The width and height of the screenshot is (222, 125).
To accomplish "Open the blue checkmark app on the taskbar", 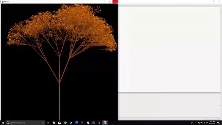I will point(71,123).
